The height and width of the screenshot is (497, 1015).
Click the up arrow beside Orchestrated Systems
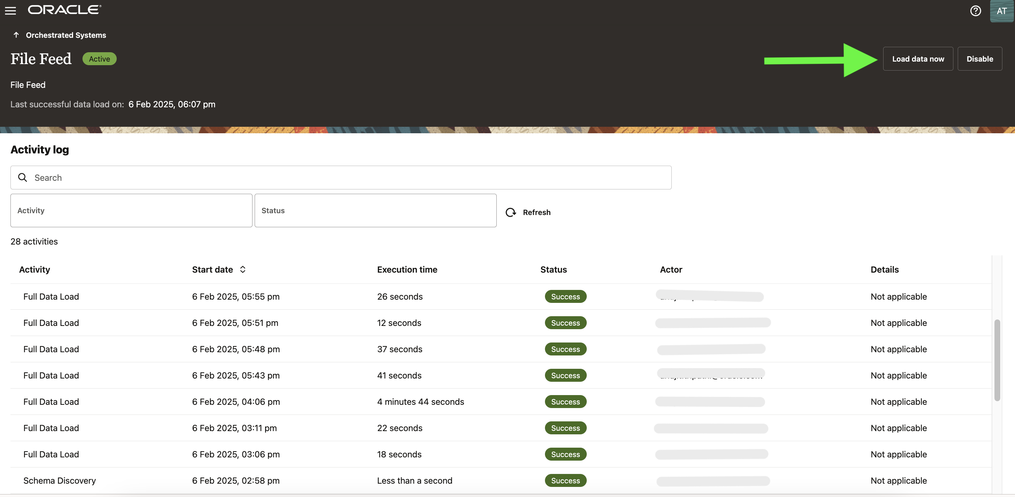(16, 35)
